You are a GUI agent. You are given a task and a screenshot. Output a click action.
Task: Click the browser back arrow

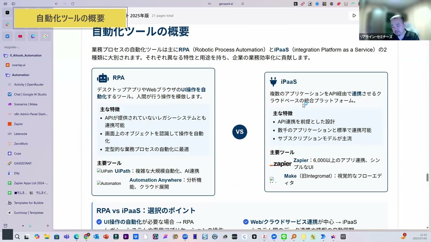coord(56,4)
